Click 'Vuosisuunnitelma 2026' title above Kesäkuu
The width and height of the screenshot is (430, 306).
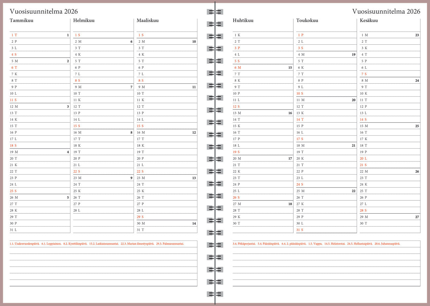pyautogui.click(x=386, y=12)
